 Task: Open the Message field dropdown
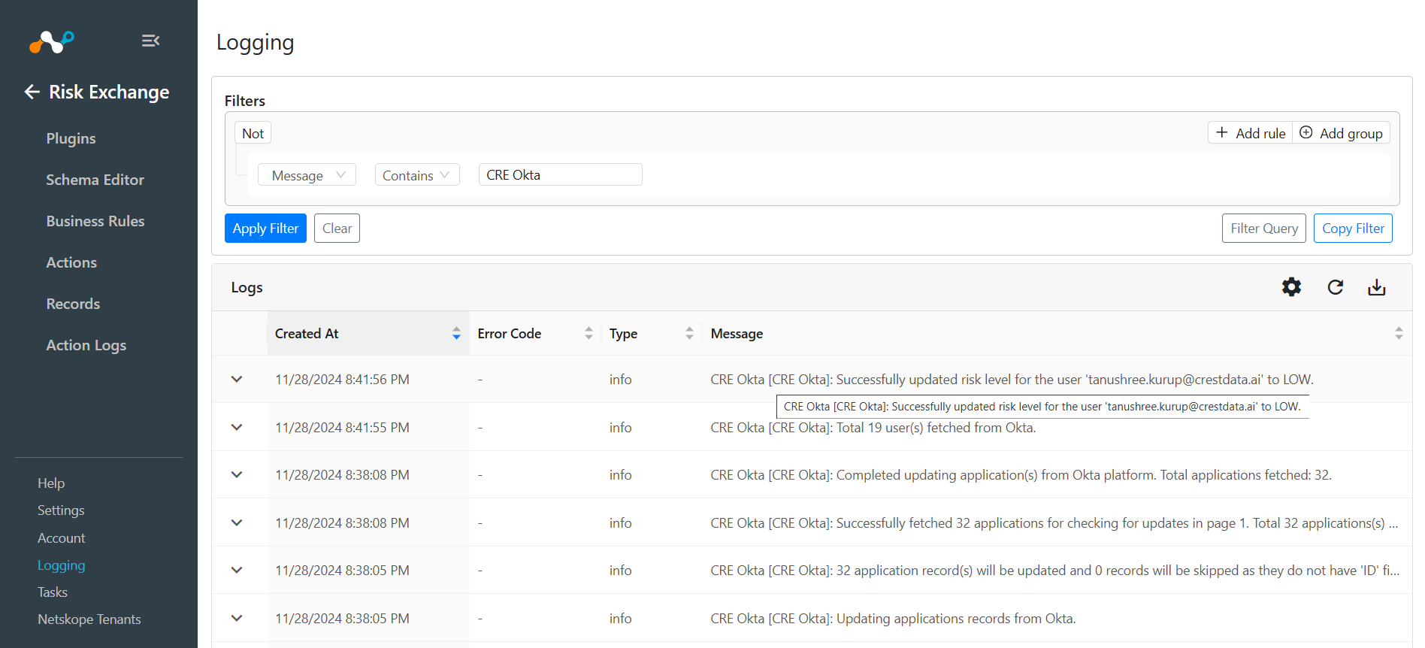(x=307, y=175)
